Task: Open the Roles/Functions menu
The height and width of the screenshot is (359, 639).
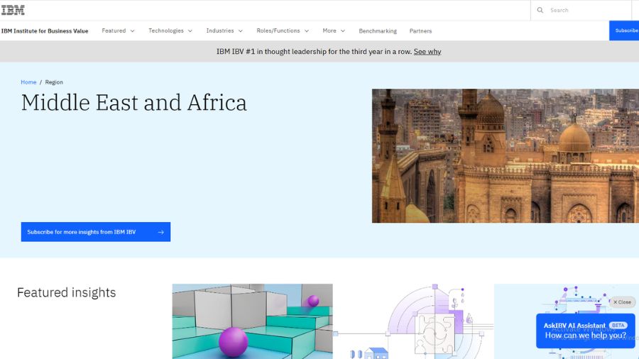Action: coord(283,31)
